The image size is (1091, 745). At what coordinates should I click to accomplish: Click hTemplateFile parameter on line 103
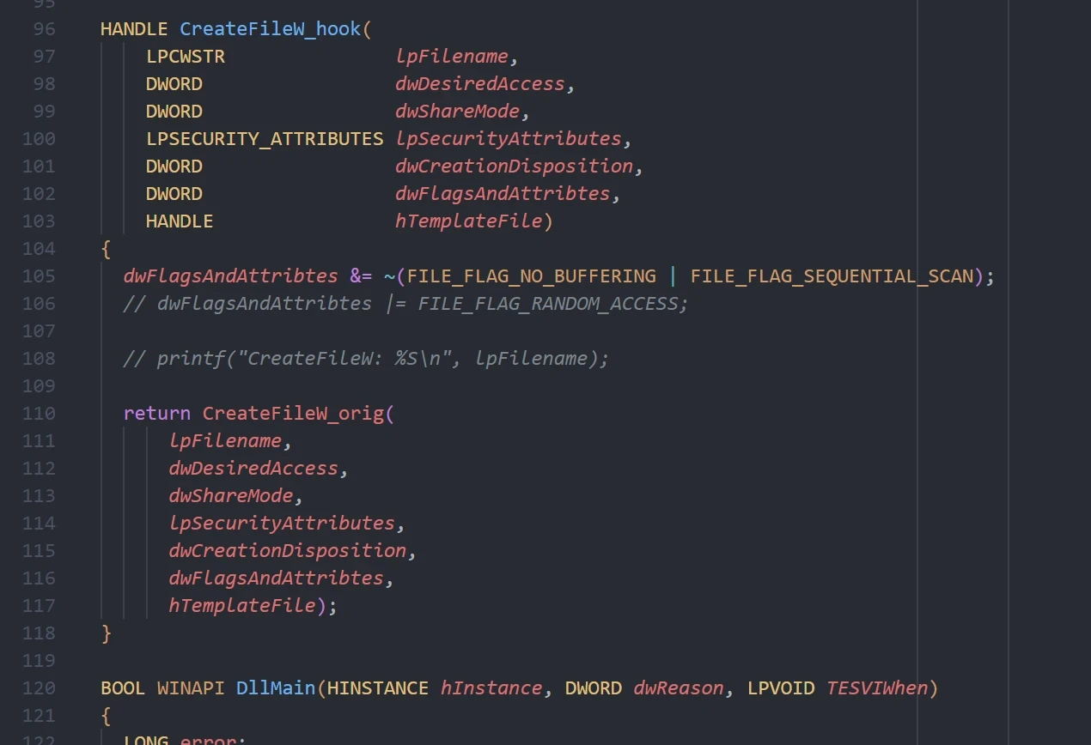tap(469, 221)
